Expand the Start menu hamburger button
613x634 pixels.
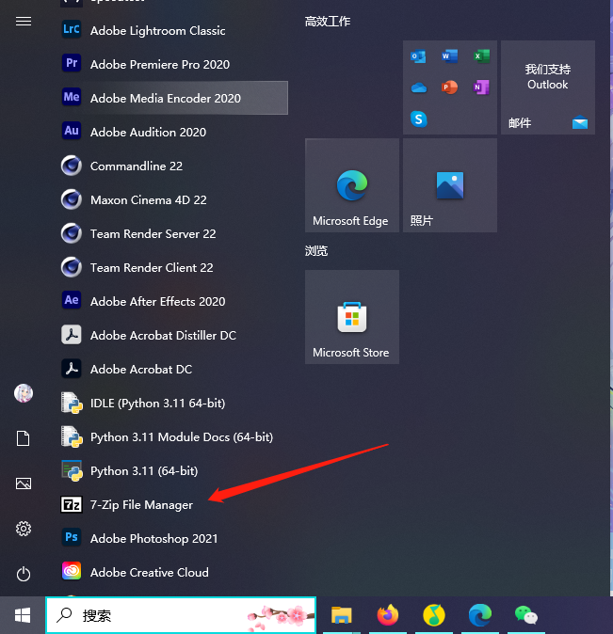point(24,21)
